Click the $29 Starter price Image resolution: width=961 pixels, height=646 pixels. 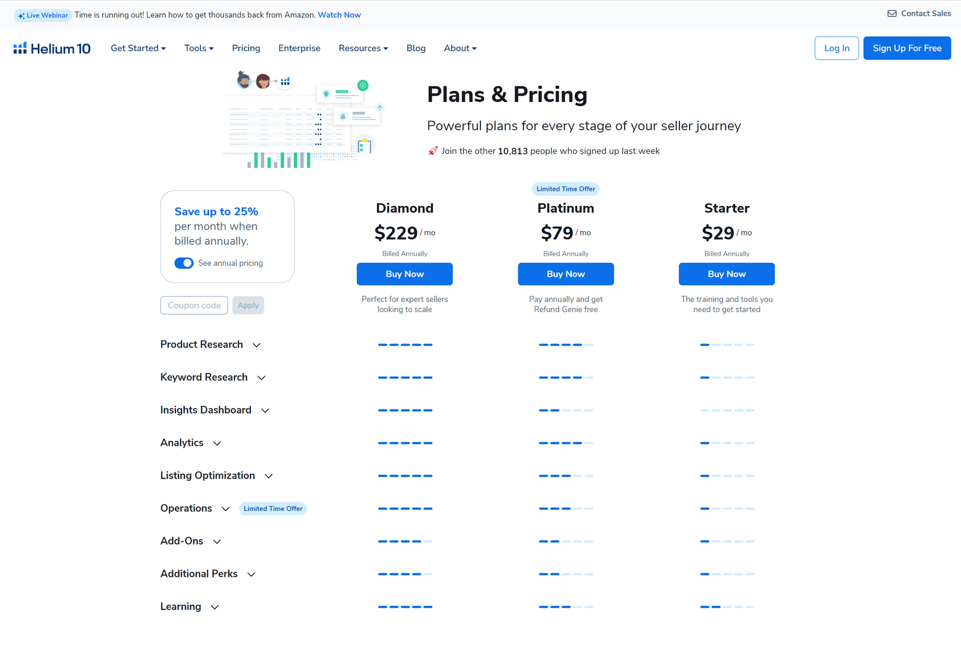pos(718,233)
